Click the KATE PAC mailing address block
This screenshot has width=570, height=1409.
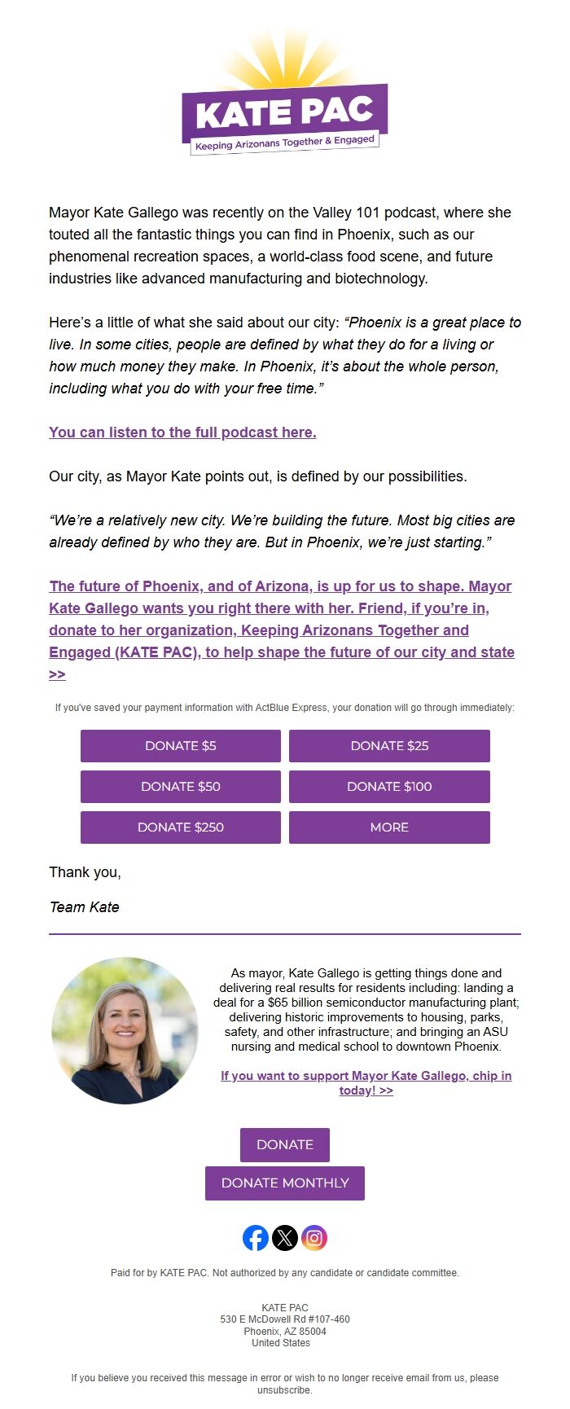click(x=285, y=1325)
